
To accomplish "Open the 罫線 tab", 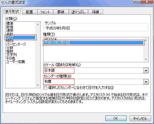I will pyautogui.click(x=61, y=12).
